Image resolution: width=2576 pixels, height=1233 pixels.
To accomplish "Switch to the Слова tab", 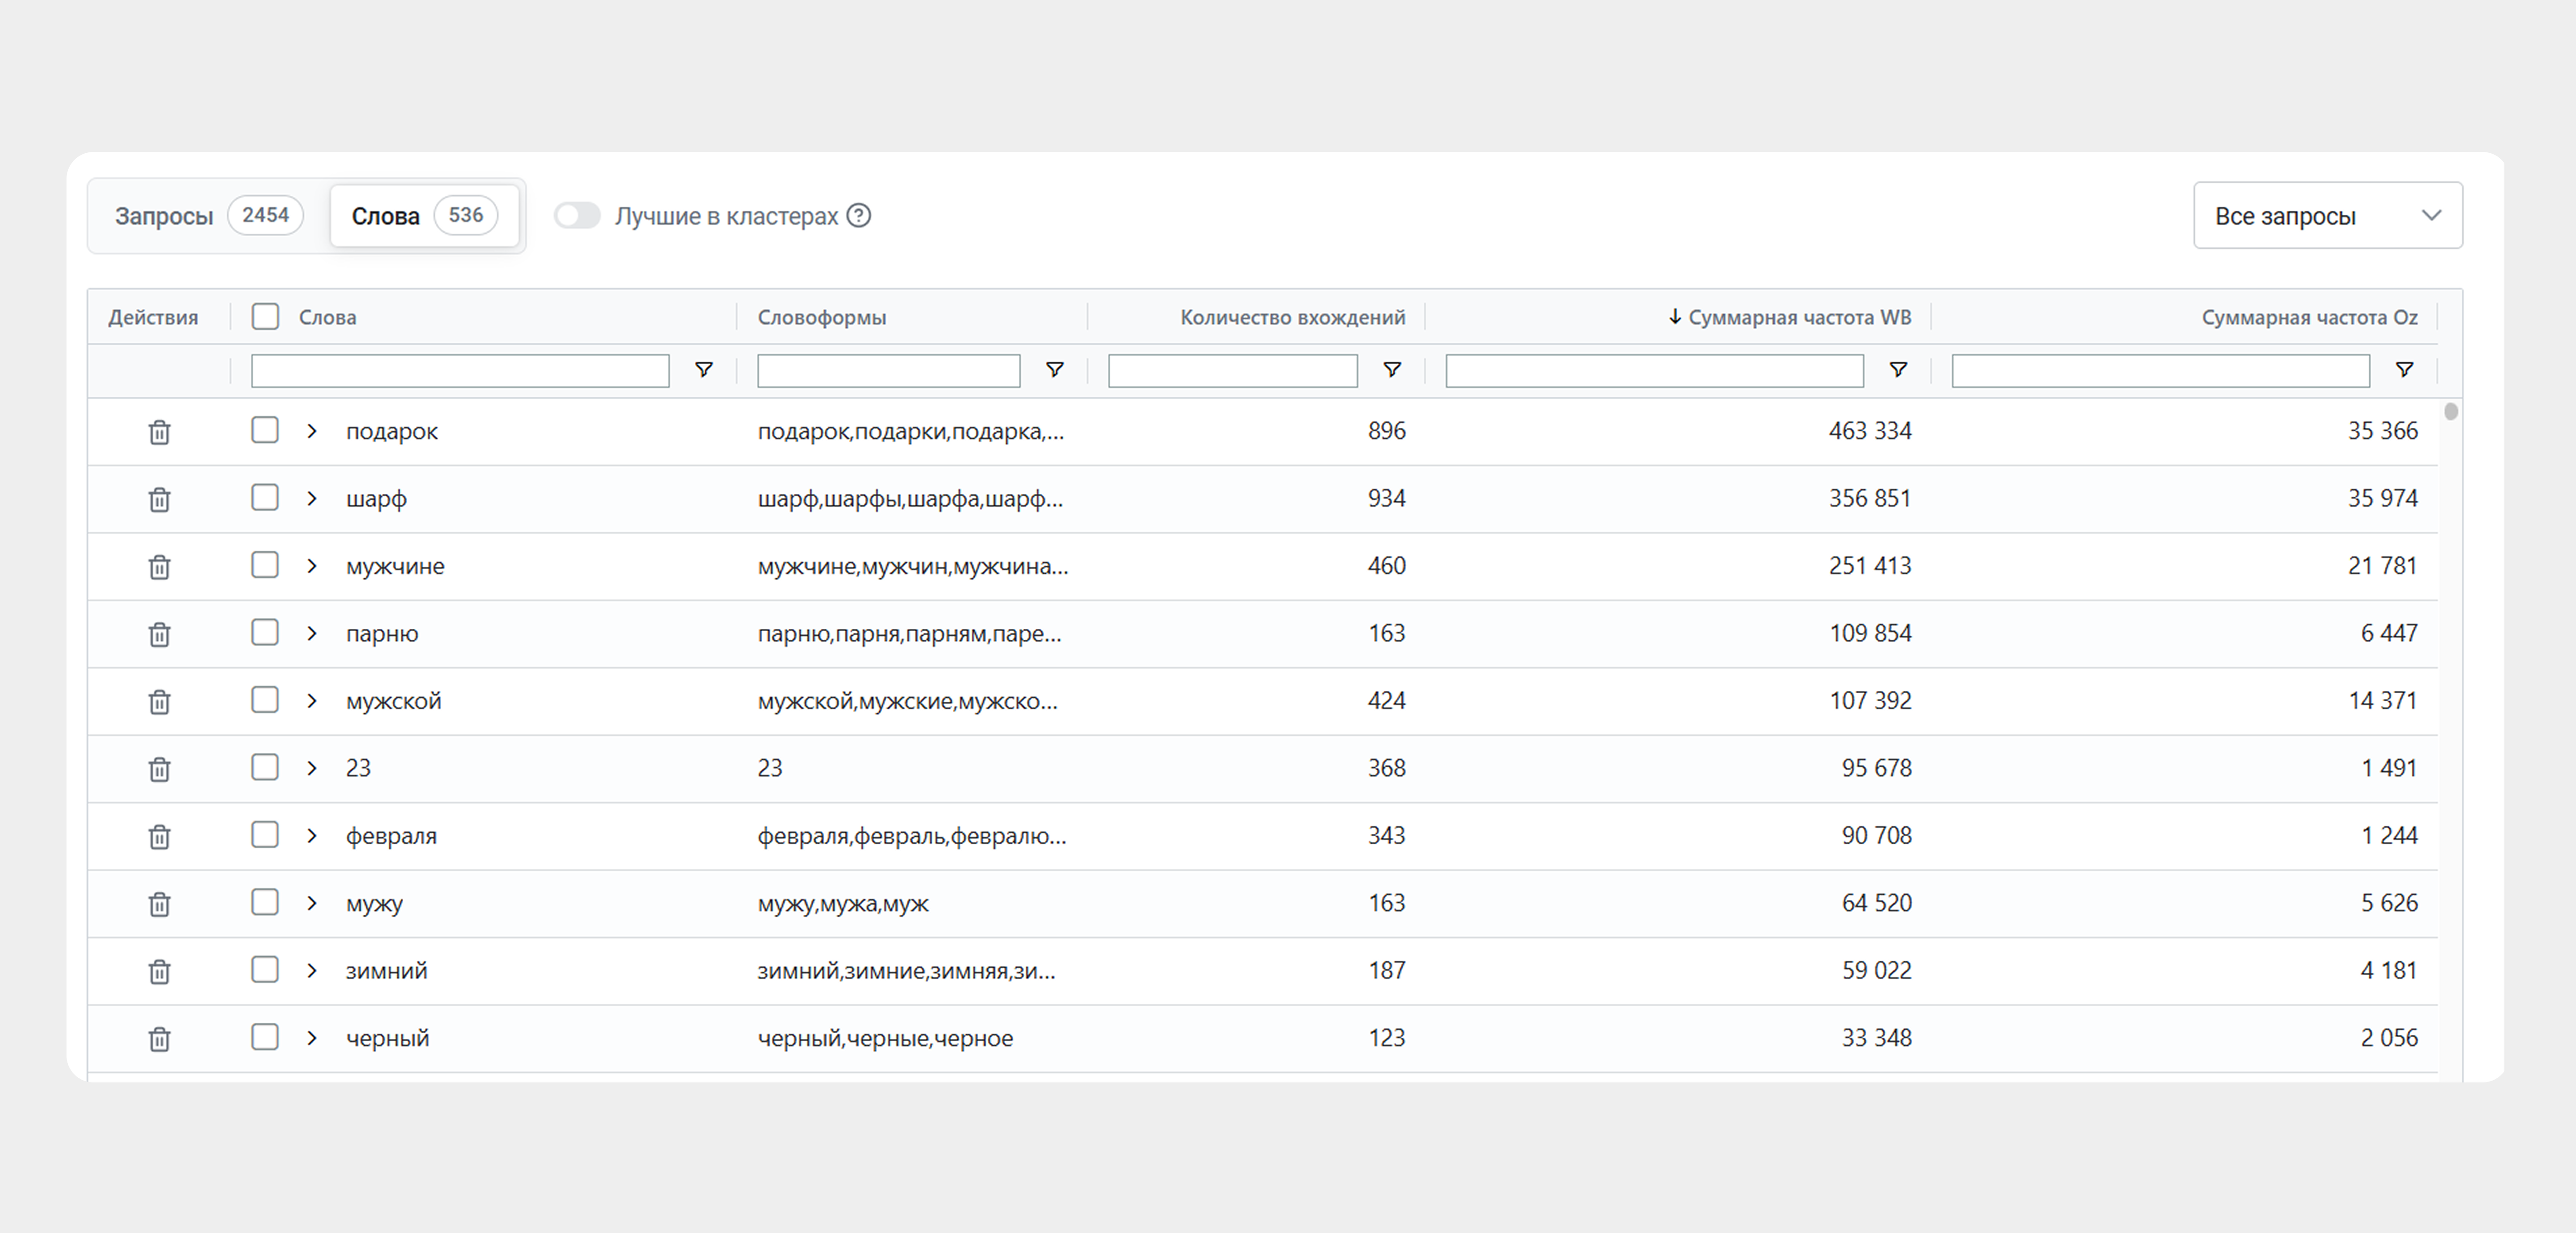I will (x=424, y=216).
